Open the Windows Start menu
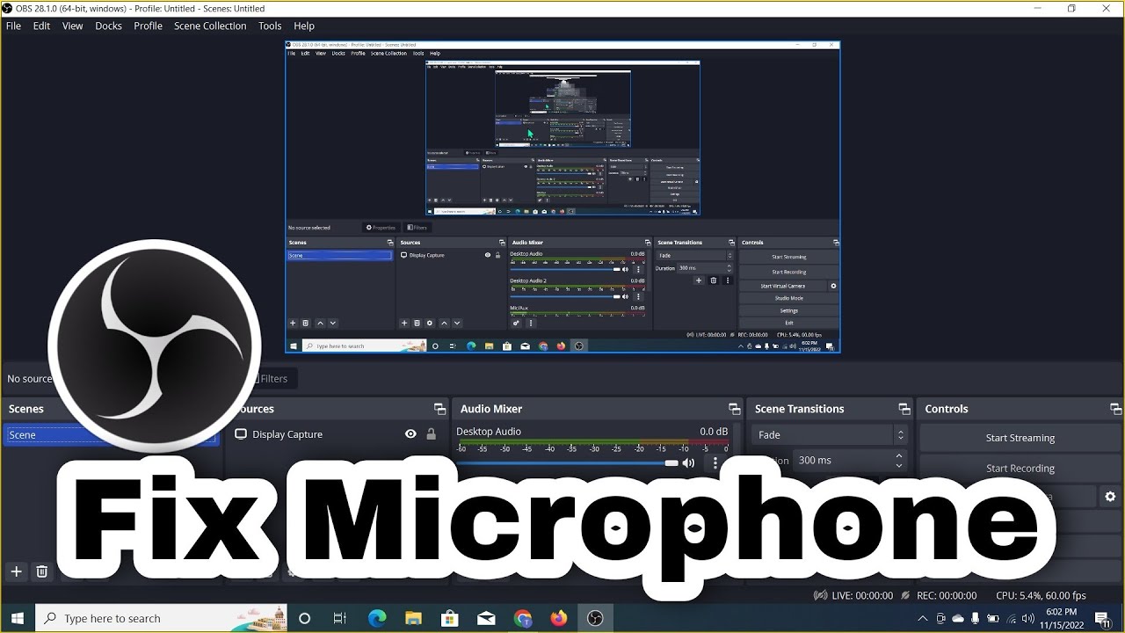1125x633 pixels. pyautogui.click(x=18, y=618)
